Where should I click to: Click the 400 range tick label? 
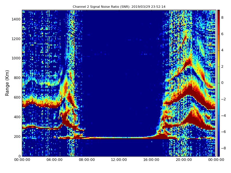[x=17, y=117]
